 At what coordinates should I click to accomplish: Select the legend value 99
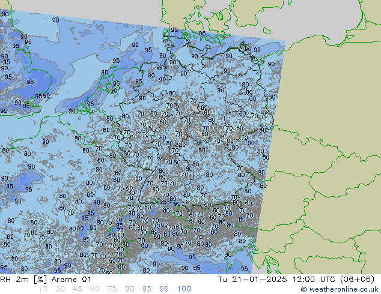(164, 289)
